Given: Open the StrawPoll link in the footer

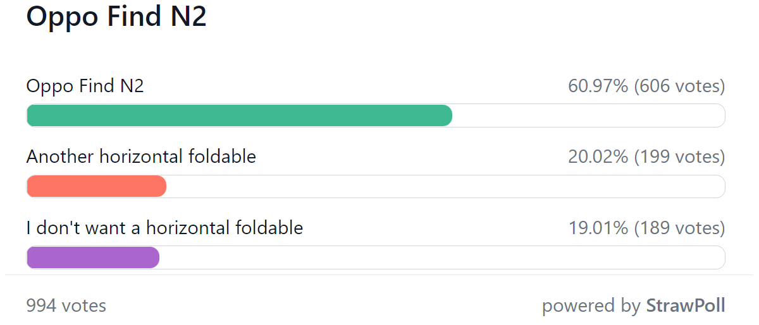Looking at the screenshot, I should point(685,306).
